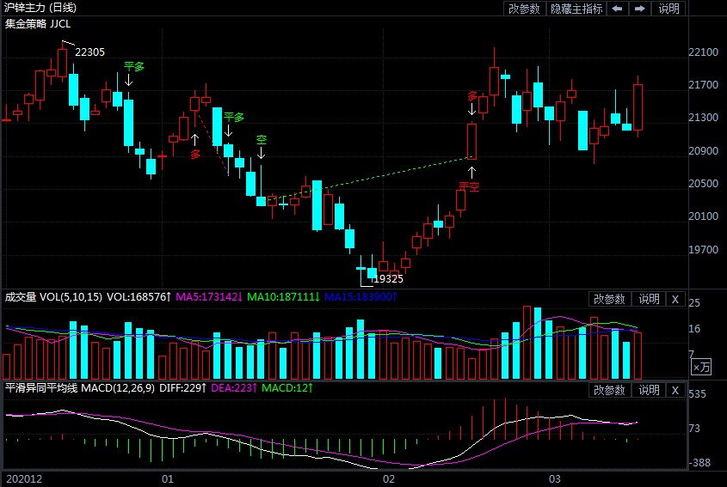Viewport: 727px width, 487px height.
Task: Click the 改参数 button in the top toolbar
Action: click(524, 9)
